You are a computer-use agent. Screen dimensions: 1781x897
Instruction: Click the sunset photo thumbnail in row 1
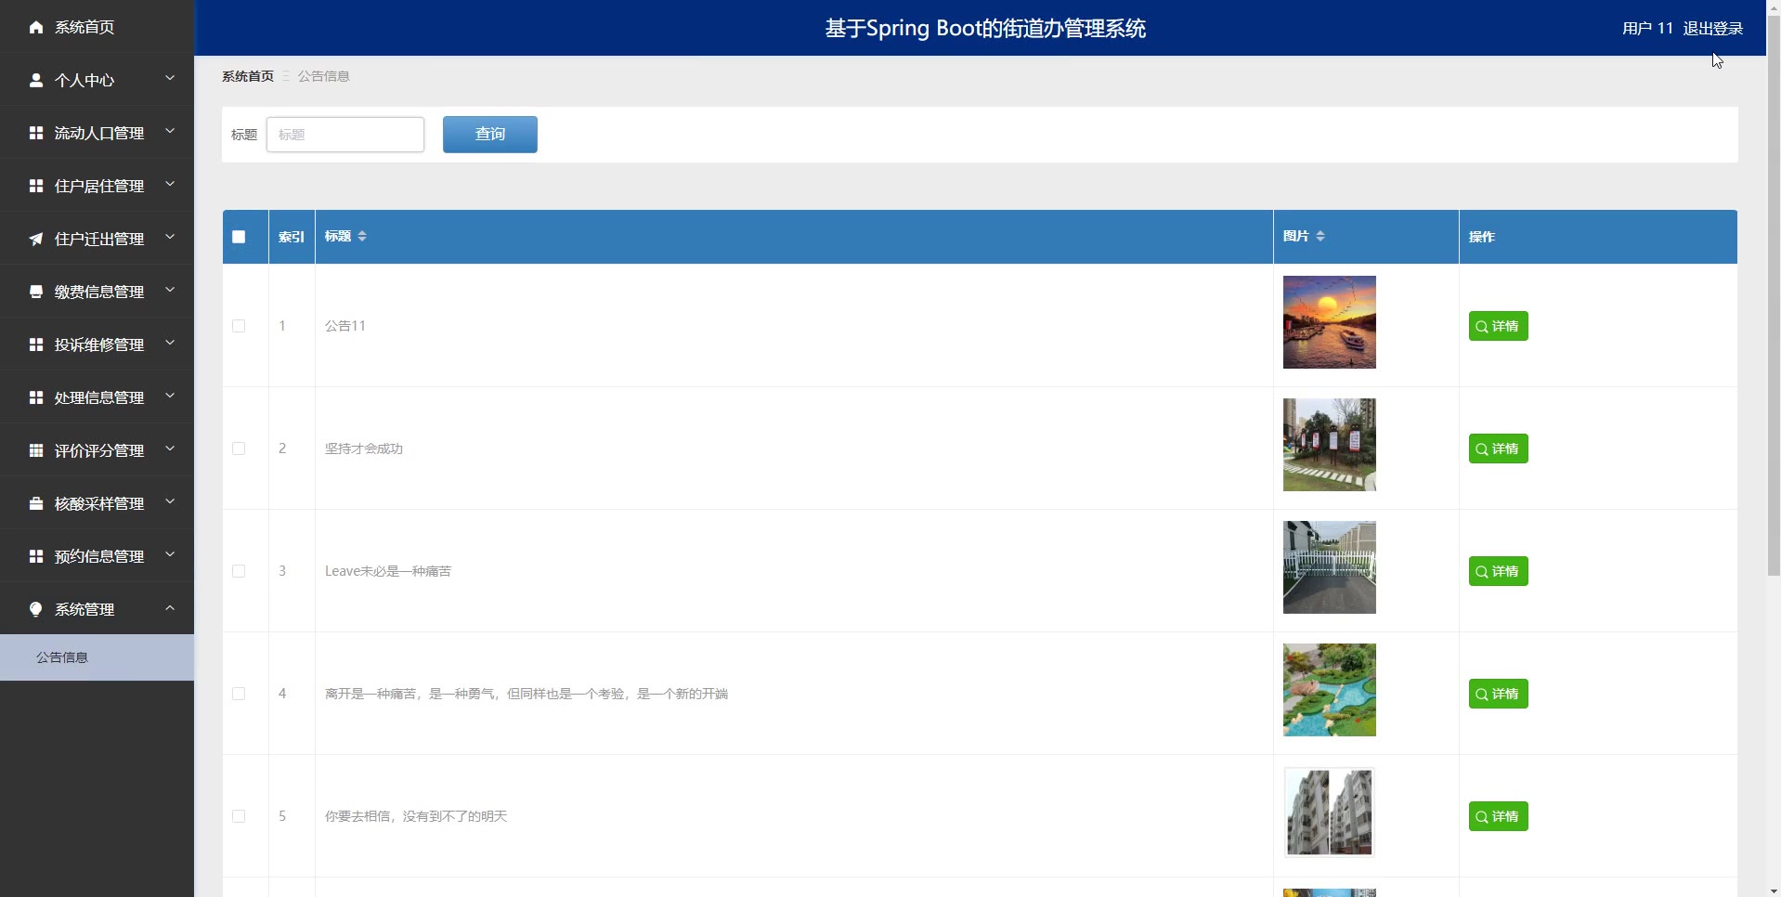click(x=1328, y=321)
